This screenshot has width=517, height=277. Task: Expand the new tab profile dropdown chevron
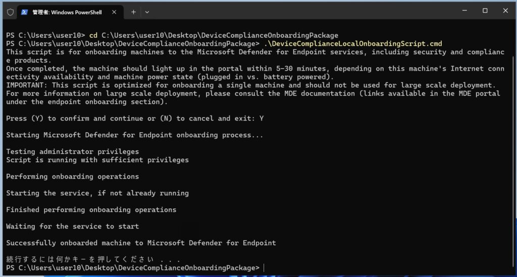(147, 12)
